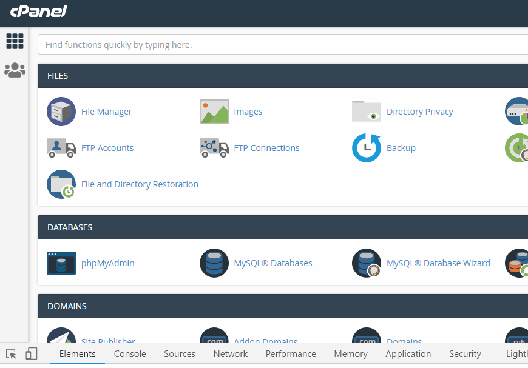Click the MySQL Database Wizard icon
Viewport: 528px width, 368px height.
tap(367, 263)
